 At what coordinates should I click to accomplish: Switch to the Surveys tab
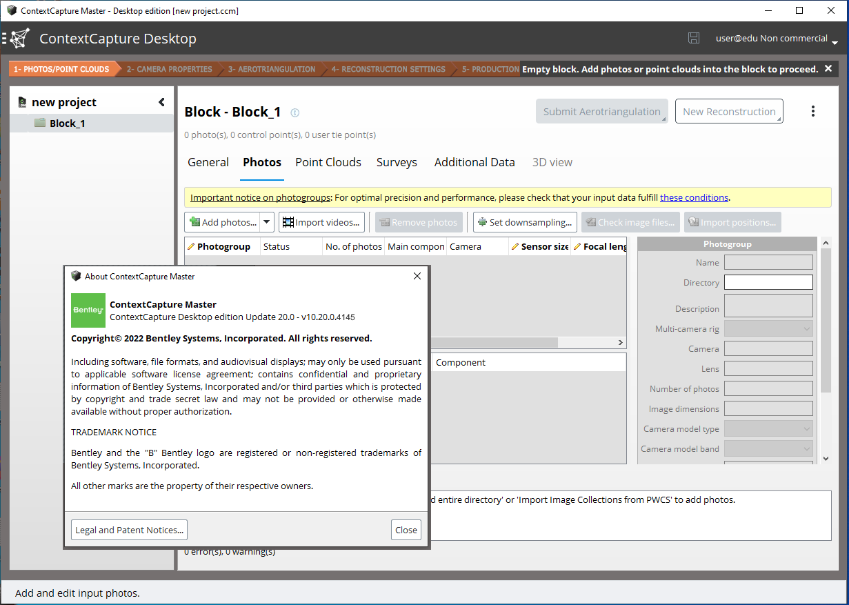coord(397,162)
